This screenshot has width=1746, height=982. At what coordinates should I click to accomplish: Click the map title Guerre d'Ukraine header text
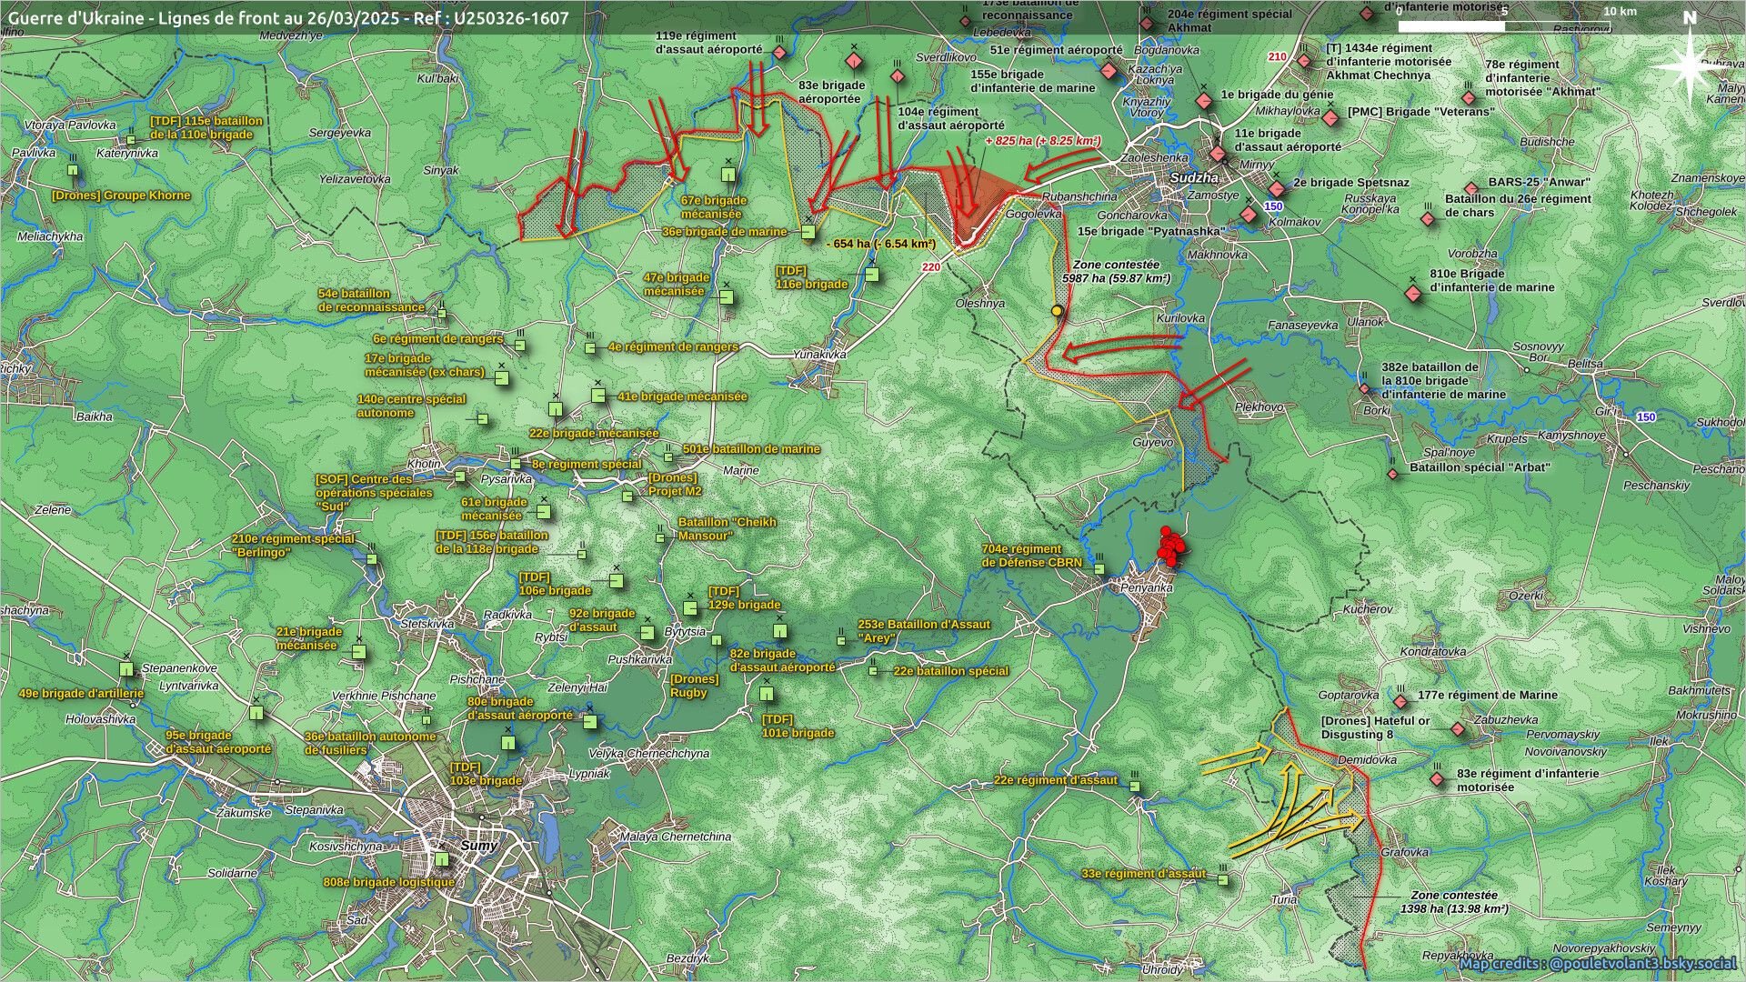click(x=288, y=17)
